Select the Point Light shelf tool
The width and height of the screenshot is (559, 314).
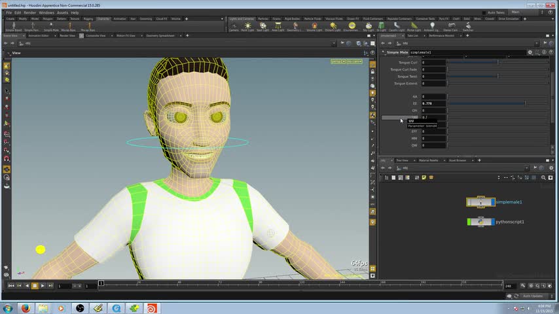pos(248,27)
